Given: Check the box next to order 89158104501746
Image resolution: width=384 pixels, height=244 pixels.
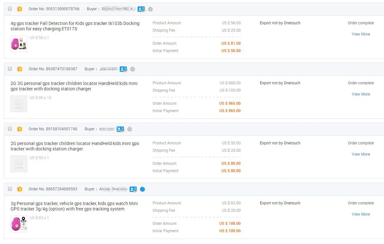Looking at the screenshot, I should point(10,129).
